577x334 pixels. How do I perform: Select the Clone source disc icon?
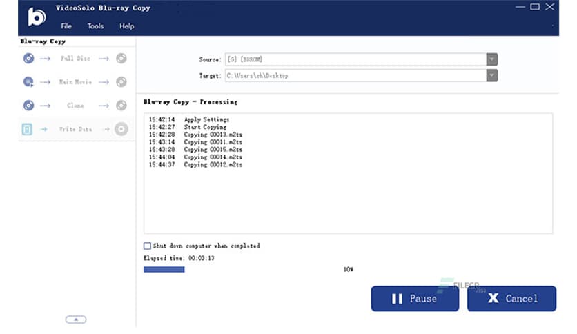point(28,106)
